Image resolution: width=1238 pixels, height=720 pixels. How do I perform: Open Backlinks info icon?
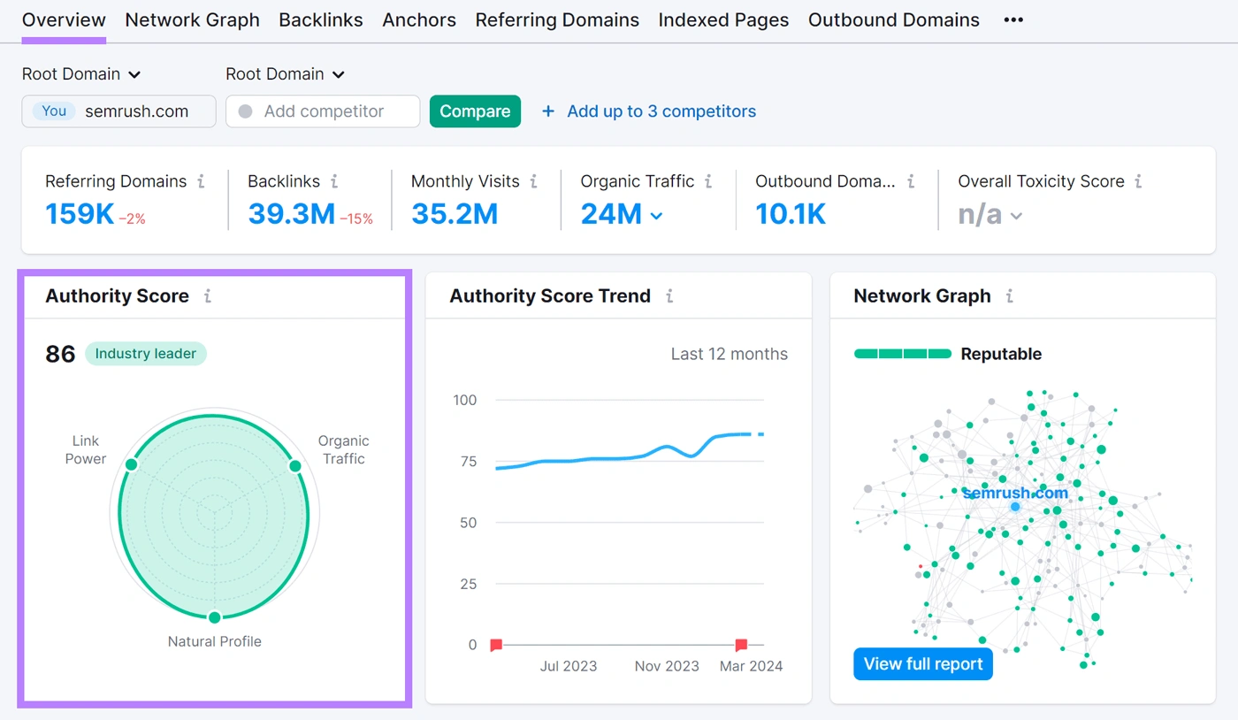[334, 181]
